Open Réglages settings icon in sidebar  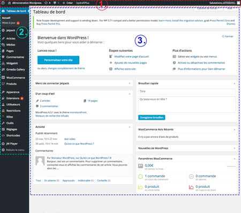pos(3,129)
